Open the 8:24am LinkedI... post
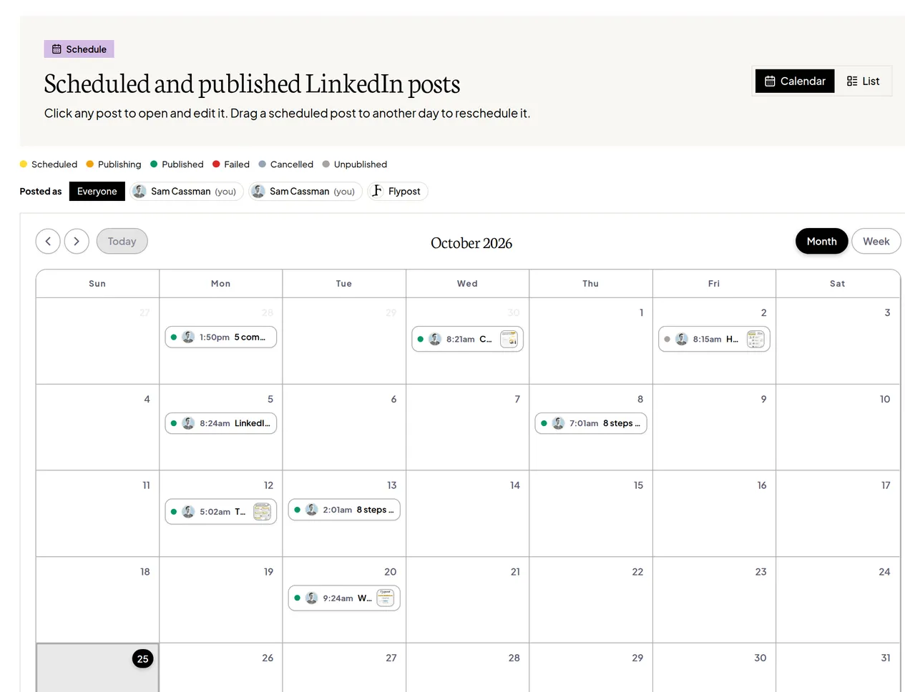The image size is (905, 692). [220, 423]
